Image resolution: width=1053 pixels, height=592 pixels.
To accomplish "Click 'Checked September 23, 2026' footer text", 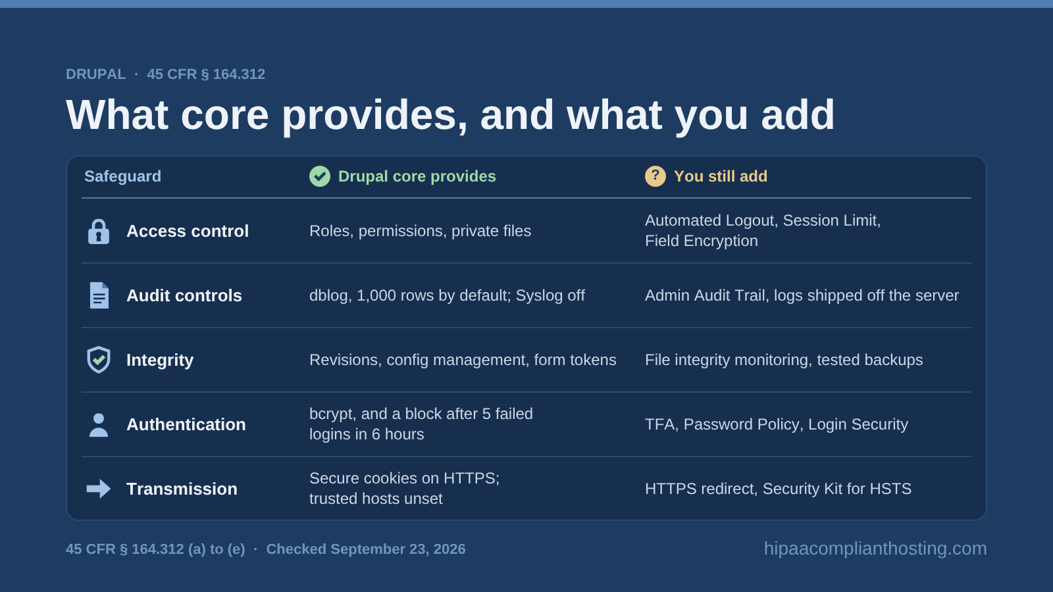I will pos(366,549).
